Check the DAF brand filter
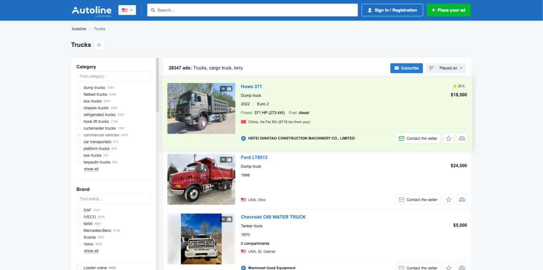Screen dimensions: 543x270 [79, 210]
